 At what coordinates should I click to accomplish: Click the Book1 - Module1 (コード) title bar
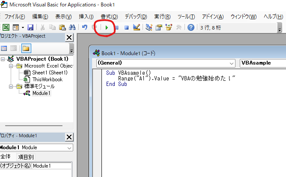tap(188, 53)
